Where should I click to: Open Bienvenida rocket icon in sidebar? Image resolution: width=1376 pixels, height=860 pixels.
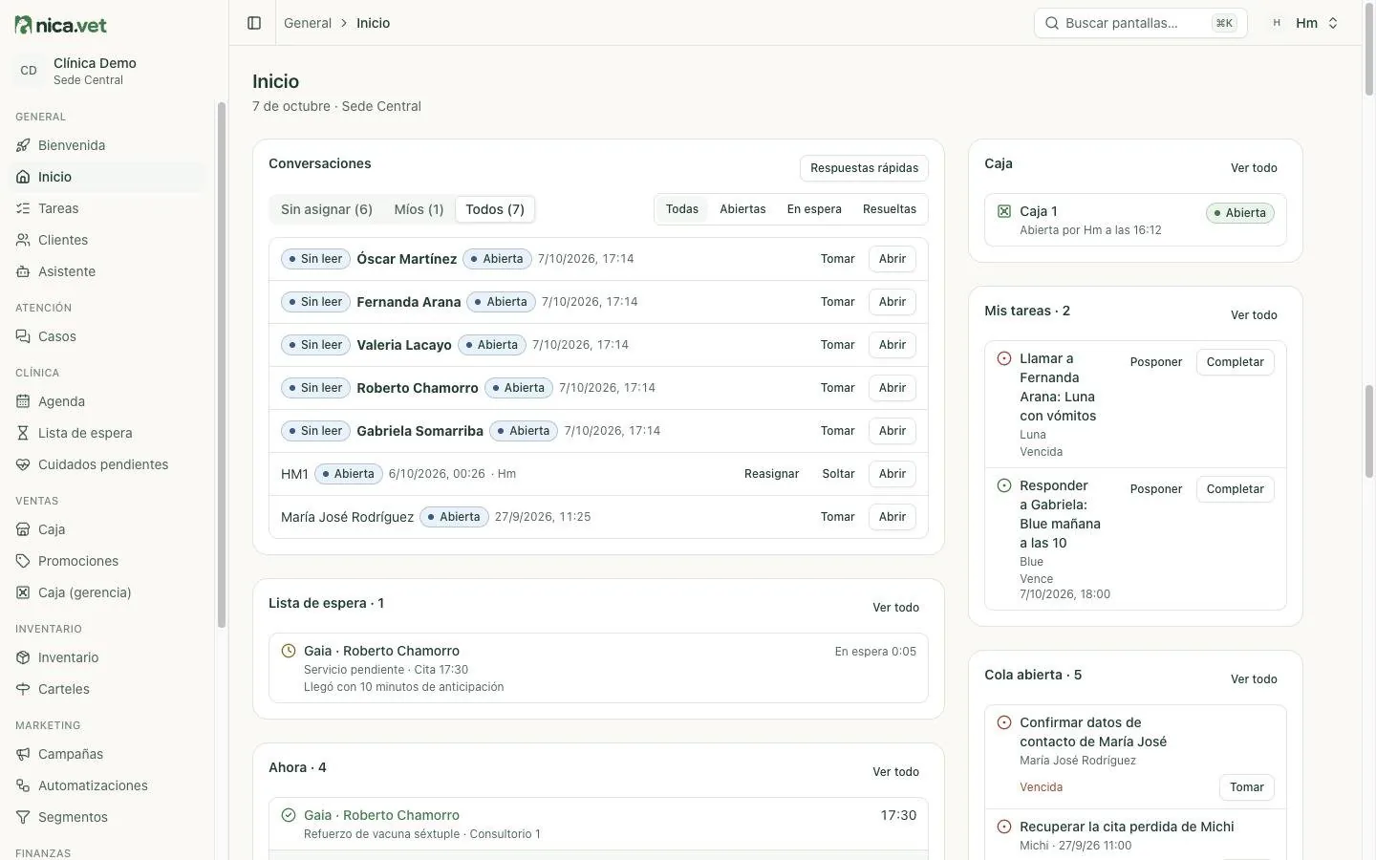[23, 145]
